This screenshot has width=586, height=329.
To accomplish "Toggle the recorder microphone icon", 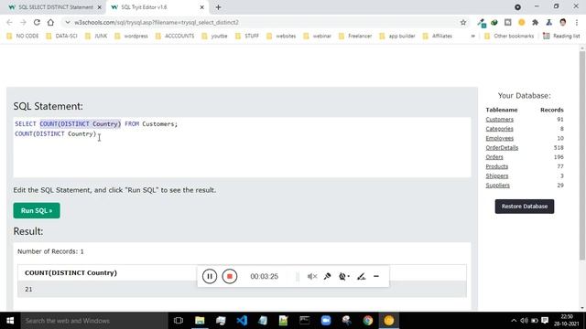I will click(328, 276).
